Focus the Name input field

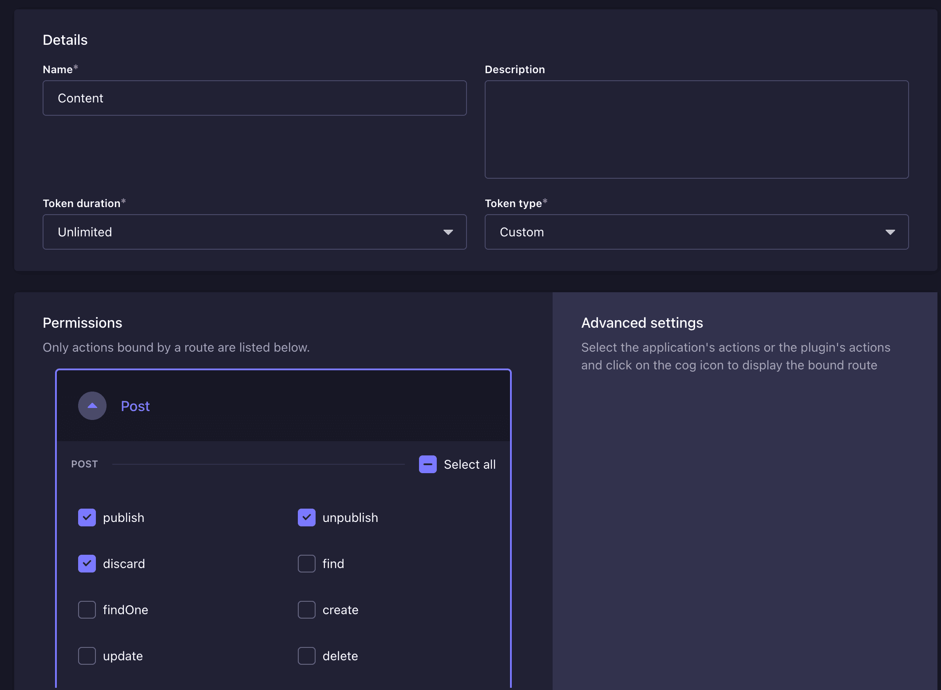point(255,98)
